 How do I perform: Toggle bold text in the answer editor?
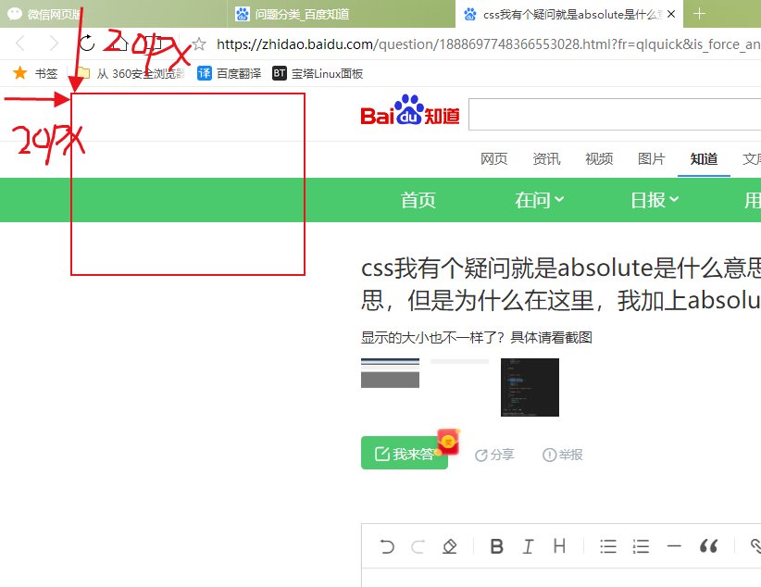coord(497,546)
